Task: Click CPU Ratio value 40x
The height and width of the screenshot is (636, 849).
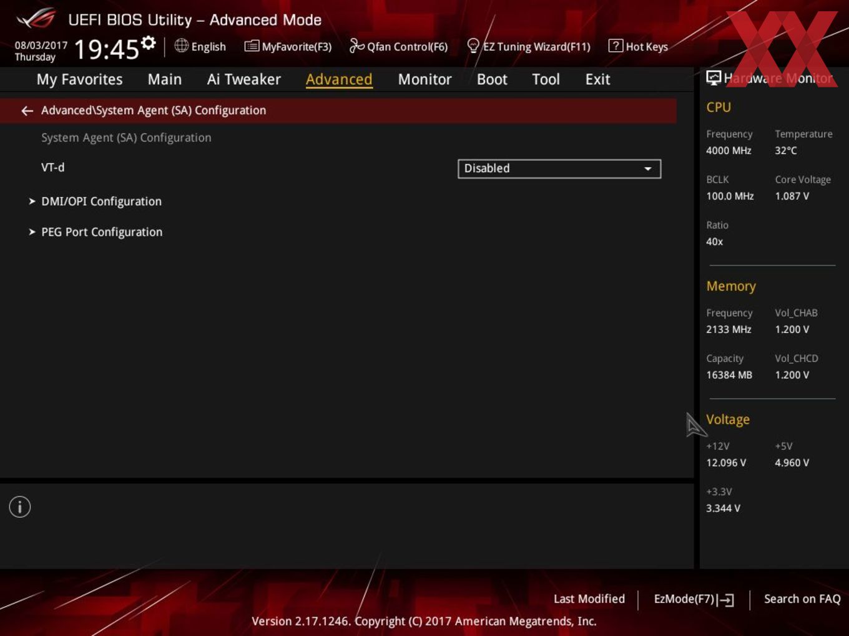Action: pyautogui.click(x=715, y=241)
